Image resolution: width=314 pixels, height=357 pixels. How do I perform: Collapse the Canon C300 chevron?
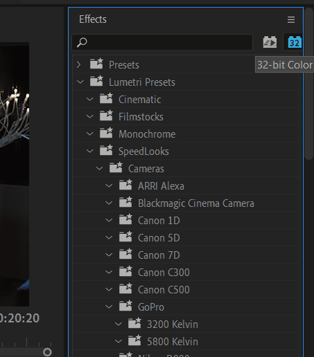click(109, 273)
